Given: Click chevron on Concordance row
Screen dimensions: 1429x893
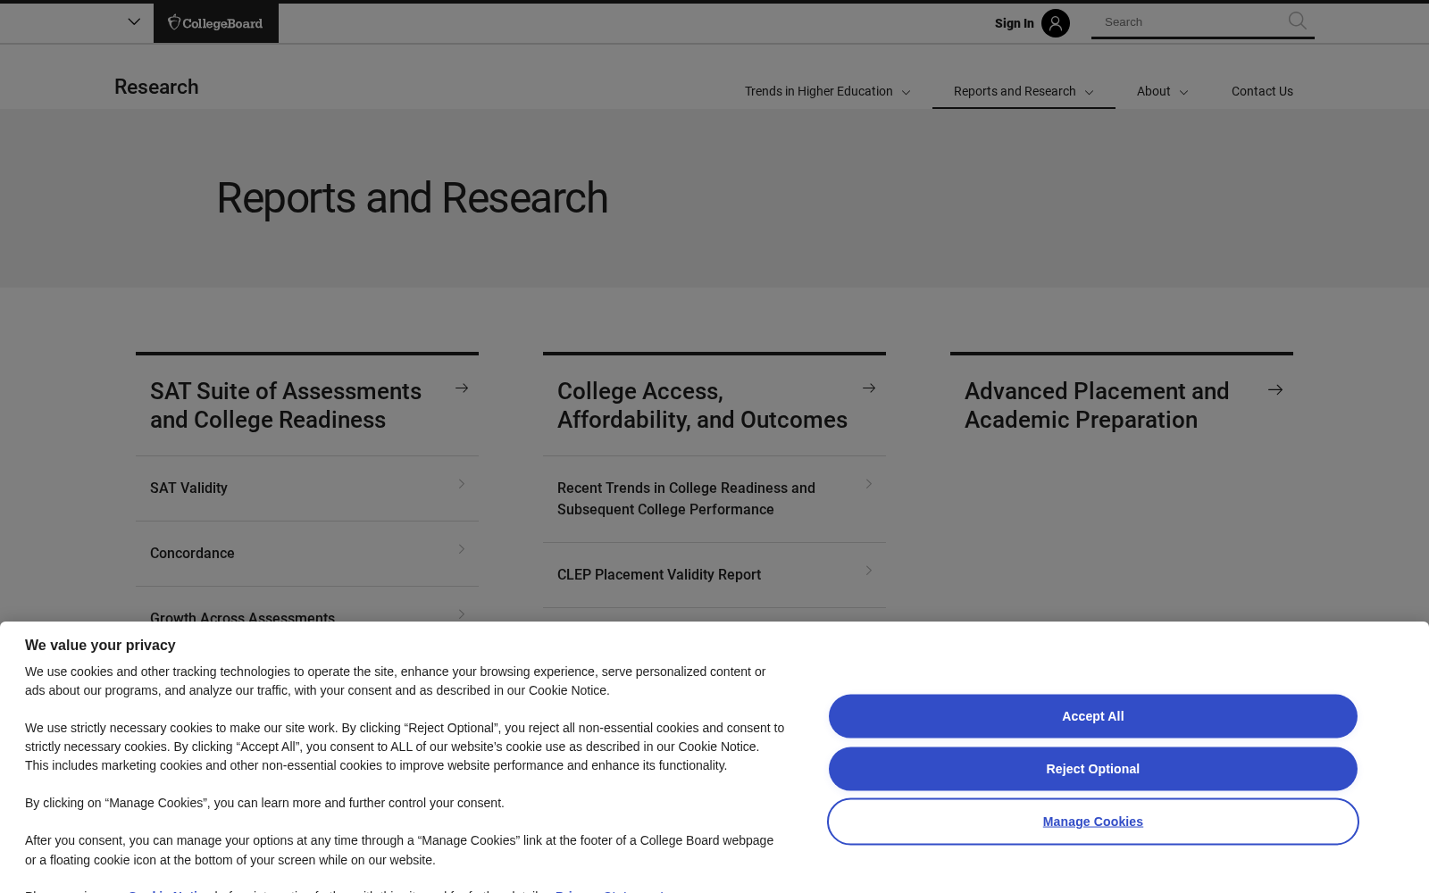Looking at the screenshot, I should pyautogui.click(x=462, y=549).
